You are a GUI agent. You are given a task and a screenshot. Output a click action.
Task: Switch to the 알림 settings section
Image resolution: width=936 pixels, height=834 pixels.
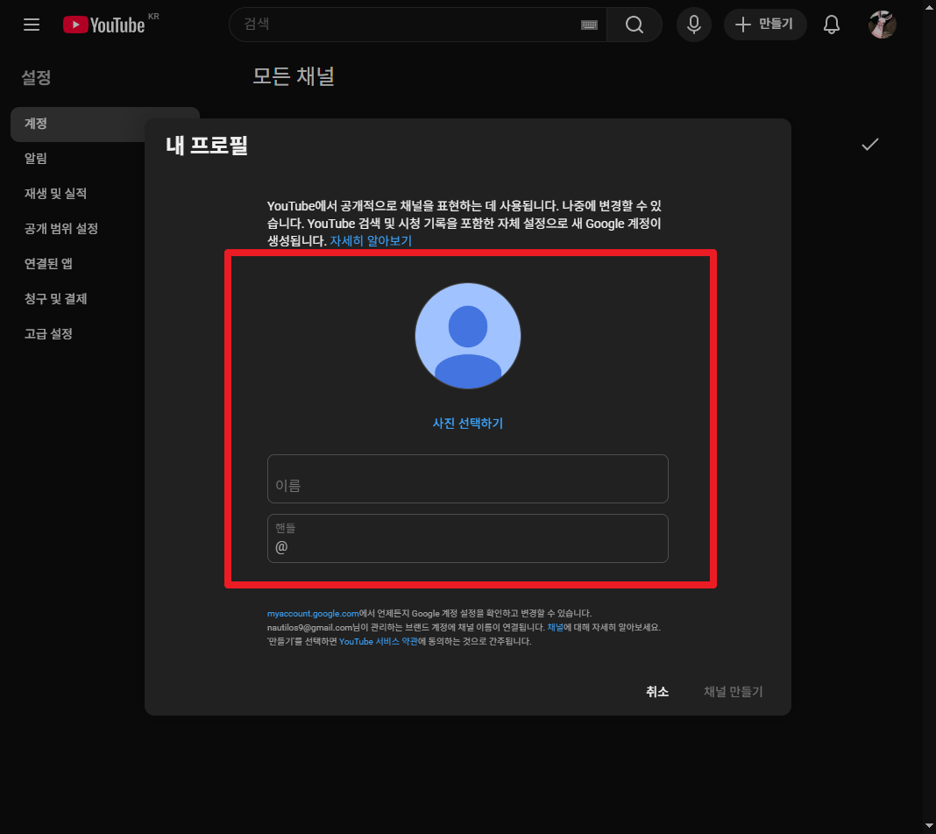(x=35, y=159)
